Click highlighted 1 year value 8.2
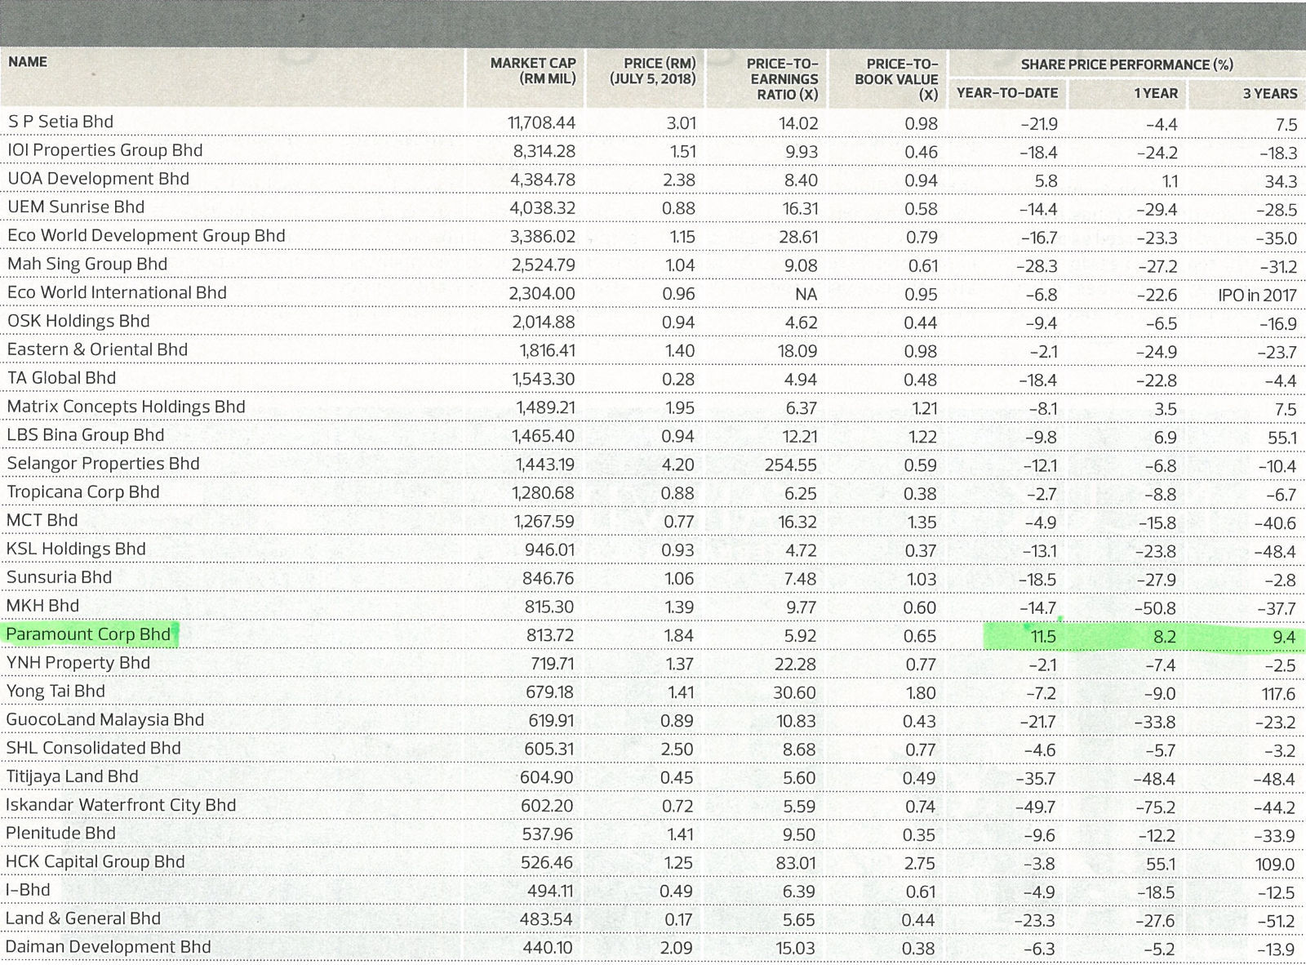 pyautogui.click(x=1165, y=638)
